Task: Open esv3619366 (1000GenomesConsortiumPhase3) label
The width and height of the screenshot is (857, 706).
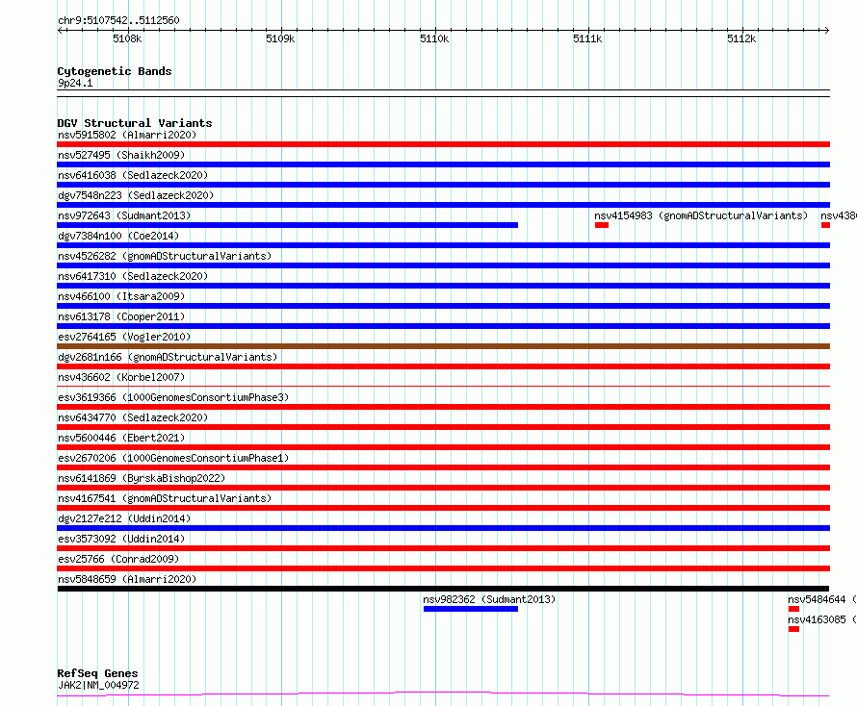Action: pos(173,397)
